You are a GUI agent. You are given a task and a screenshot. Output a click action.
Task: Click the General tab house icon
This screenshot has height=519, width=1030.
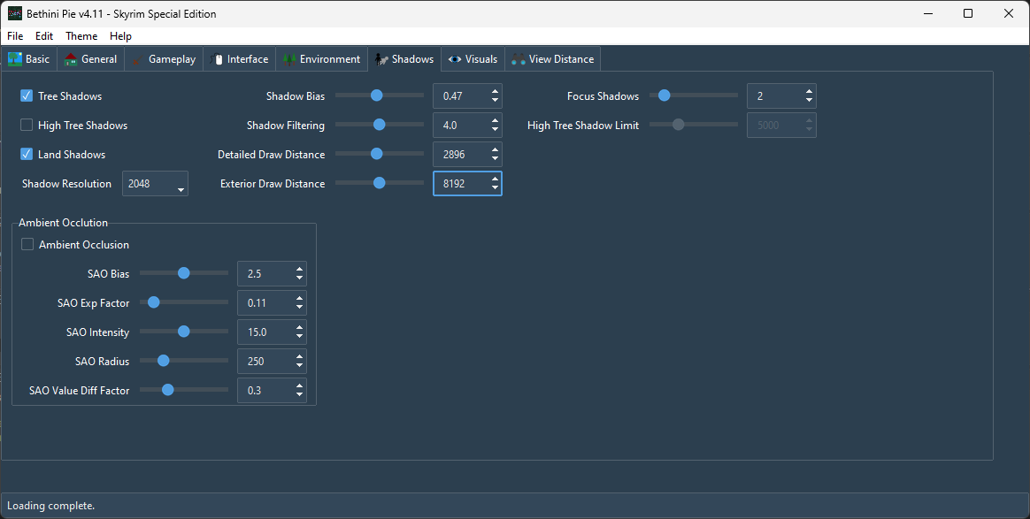pyautogui.click(x=71, y=59)
